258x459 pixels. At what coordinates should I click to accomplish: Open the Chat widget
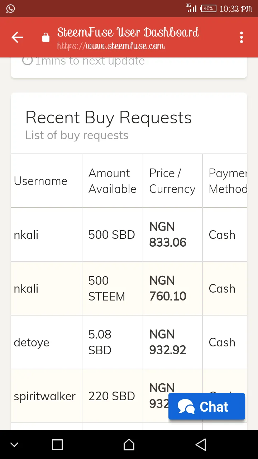tap(207, 406)
